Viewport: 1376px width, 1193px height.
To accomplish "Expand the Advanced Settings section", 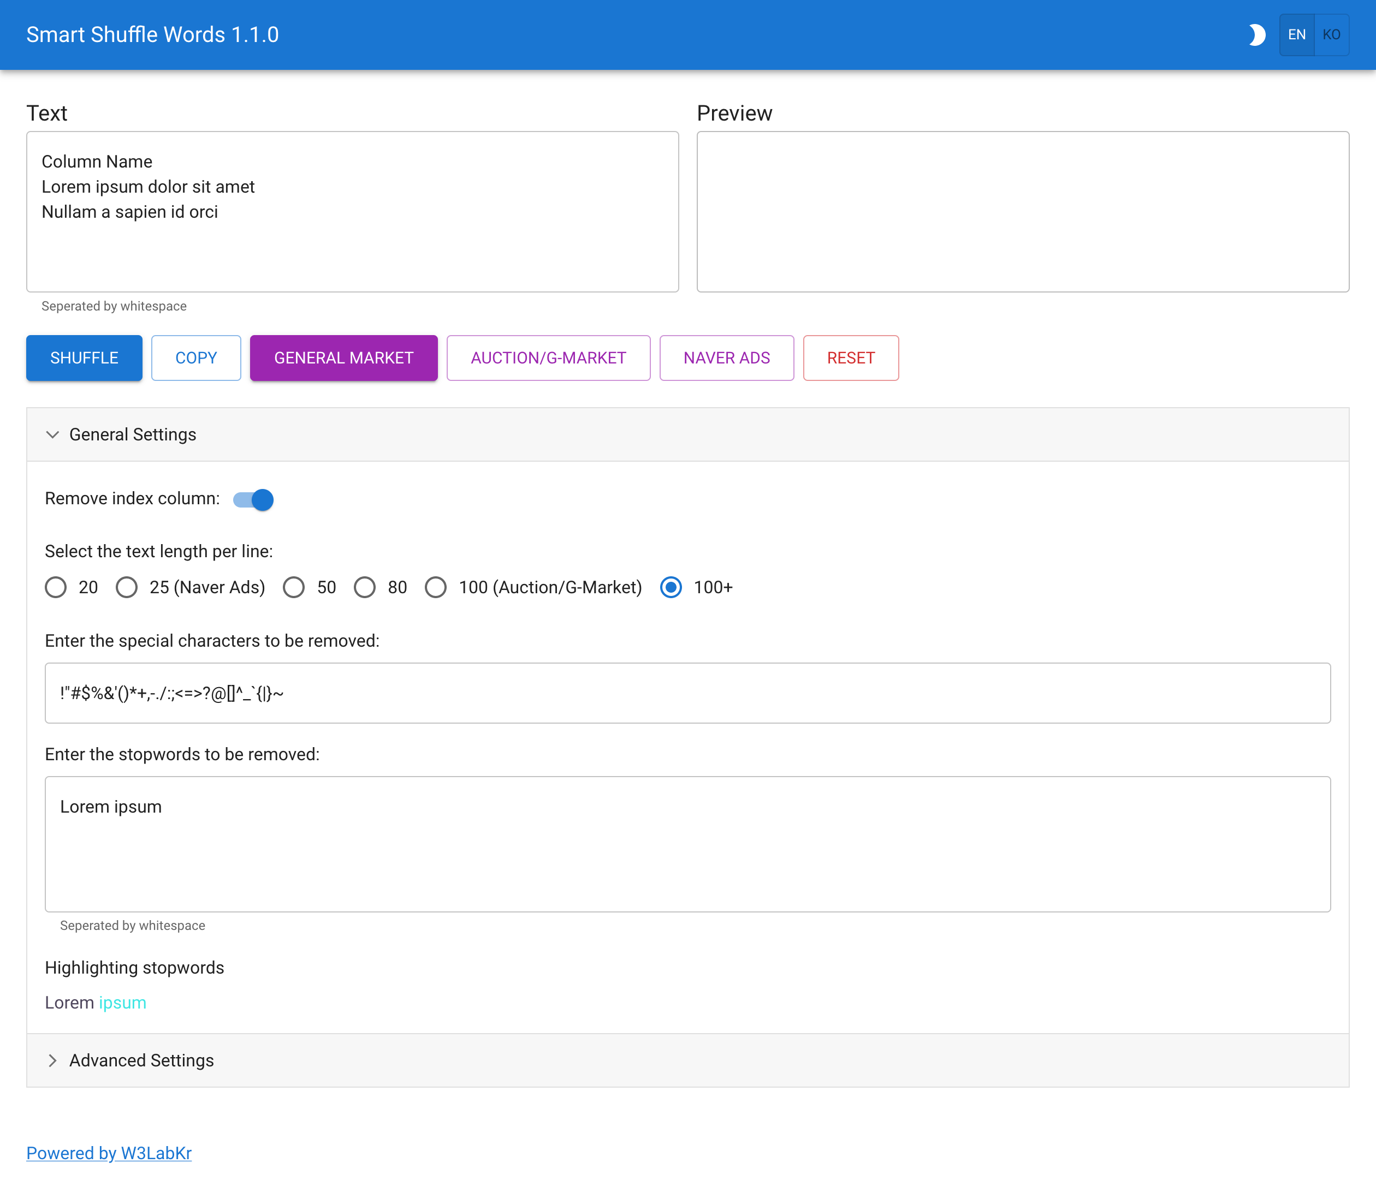I will (141, 1060).
